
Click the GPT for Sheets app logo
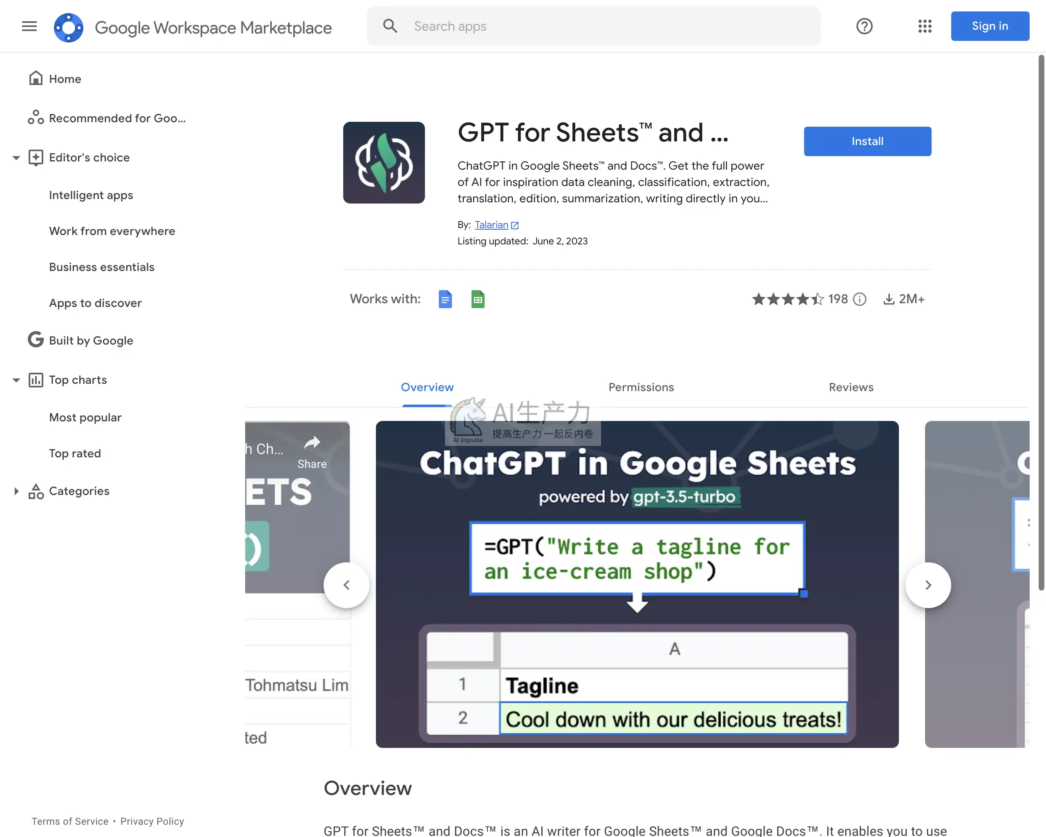pos(384,162)
